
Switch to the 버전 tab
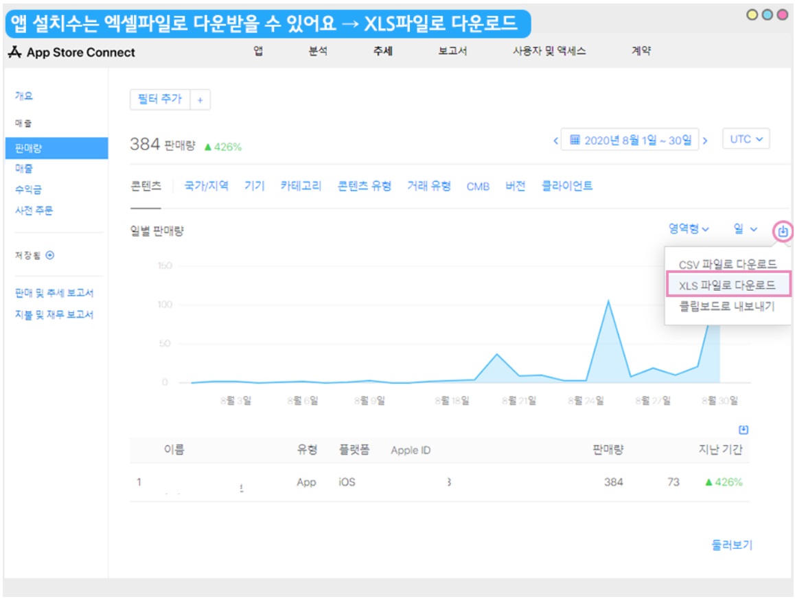pyautogui.click(x=515, y=186)
